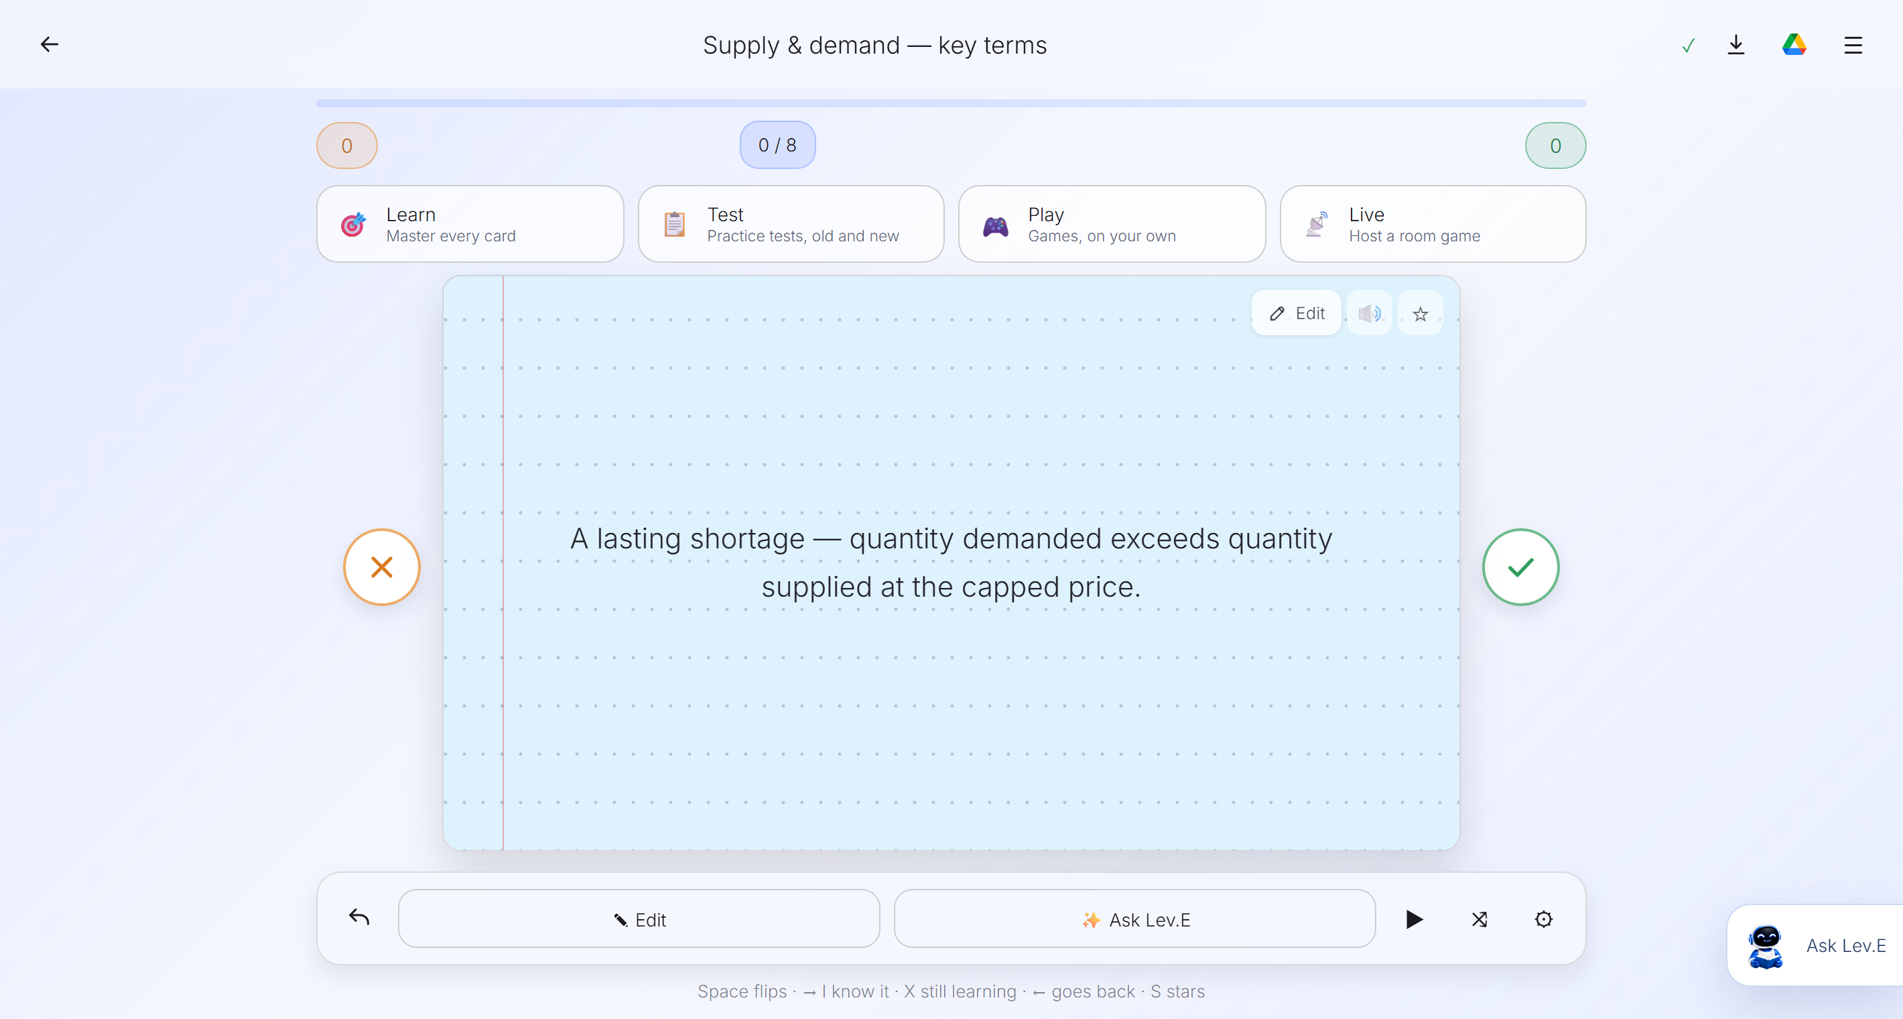Open flashcard settings gear icon
The image size is (1903, 1019).
(x=1543, y=919)
